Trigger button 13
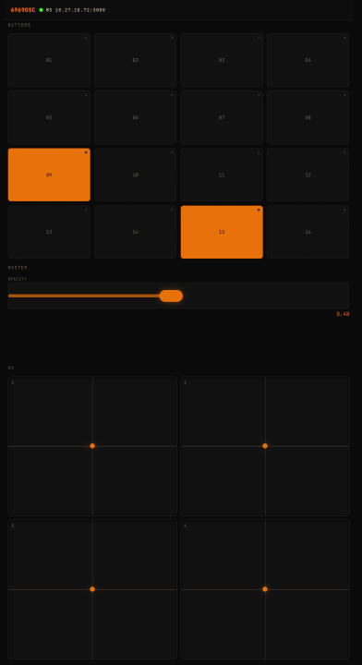The height and width of the screenshot is (665, 362). pos(49,232)
